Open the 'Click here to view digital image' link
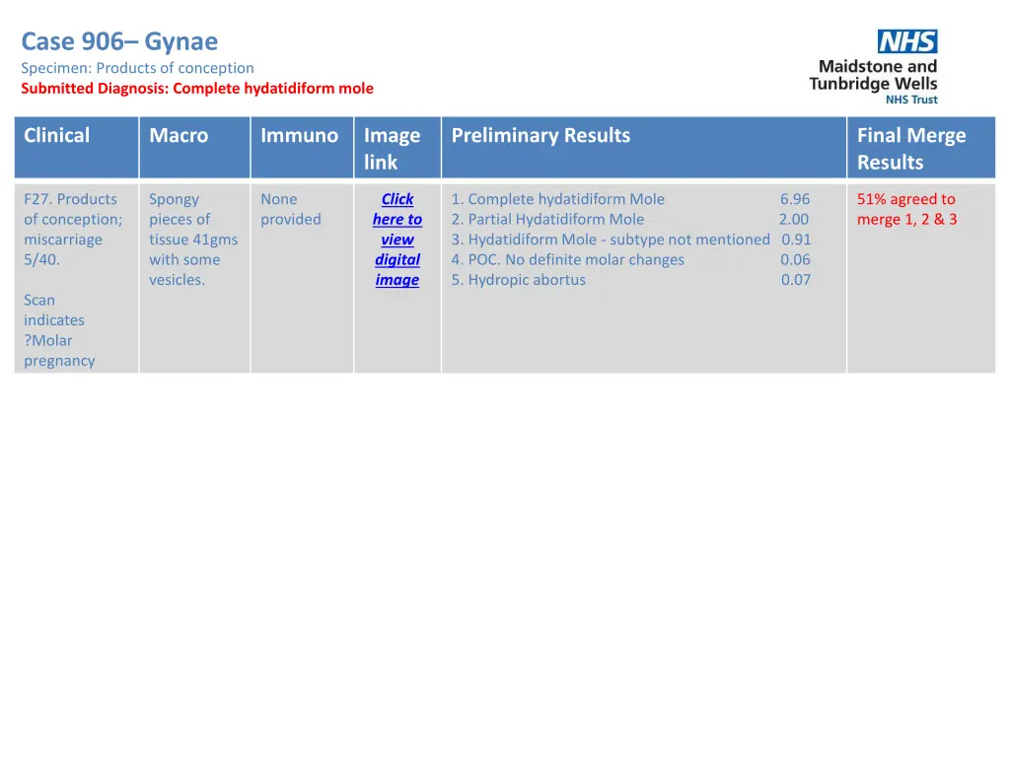Image resolution: width=1010 pixels, height=757 pixels. coord(397,240)
